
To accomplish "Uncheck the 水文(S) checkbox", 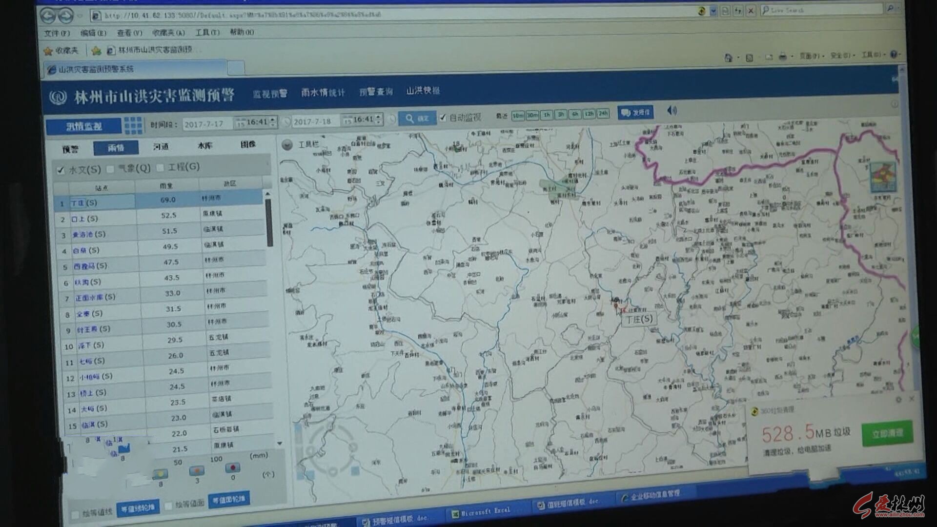I will (x=61, y=170).
